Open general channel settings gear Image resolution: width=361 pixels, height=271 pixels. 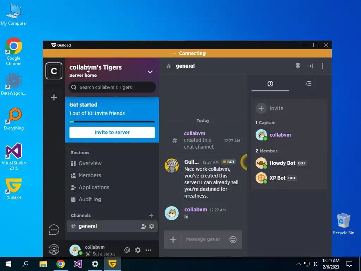152,226
